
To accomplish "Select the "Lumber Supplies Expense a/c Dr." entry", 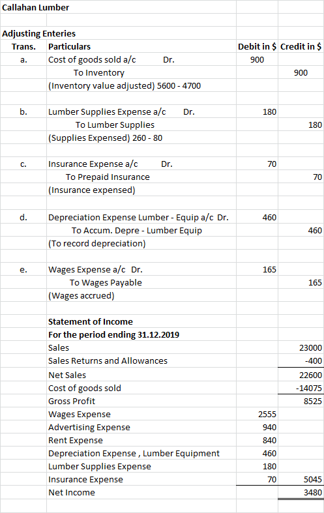I will [x=121, y=112].
